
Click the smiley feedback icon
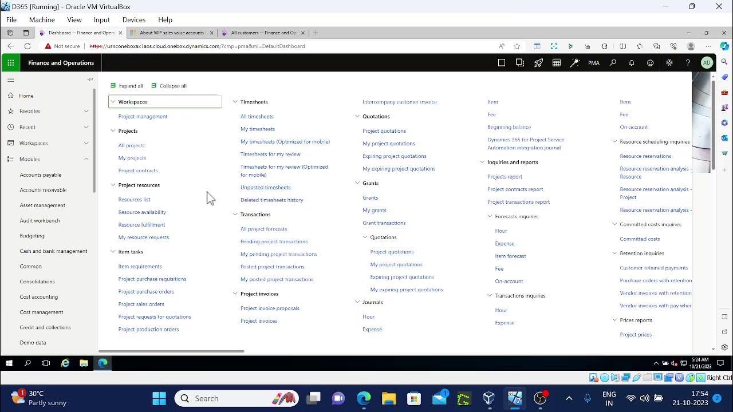click(651, 63)
